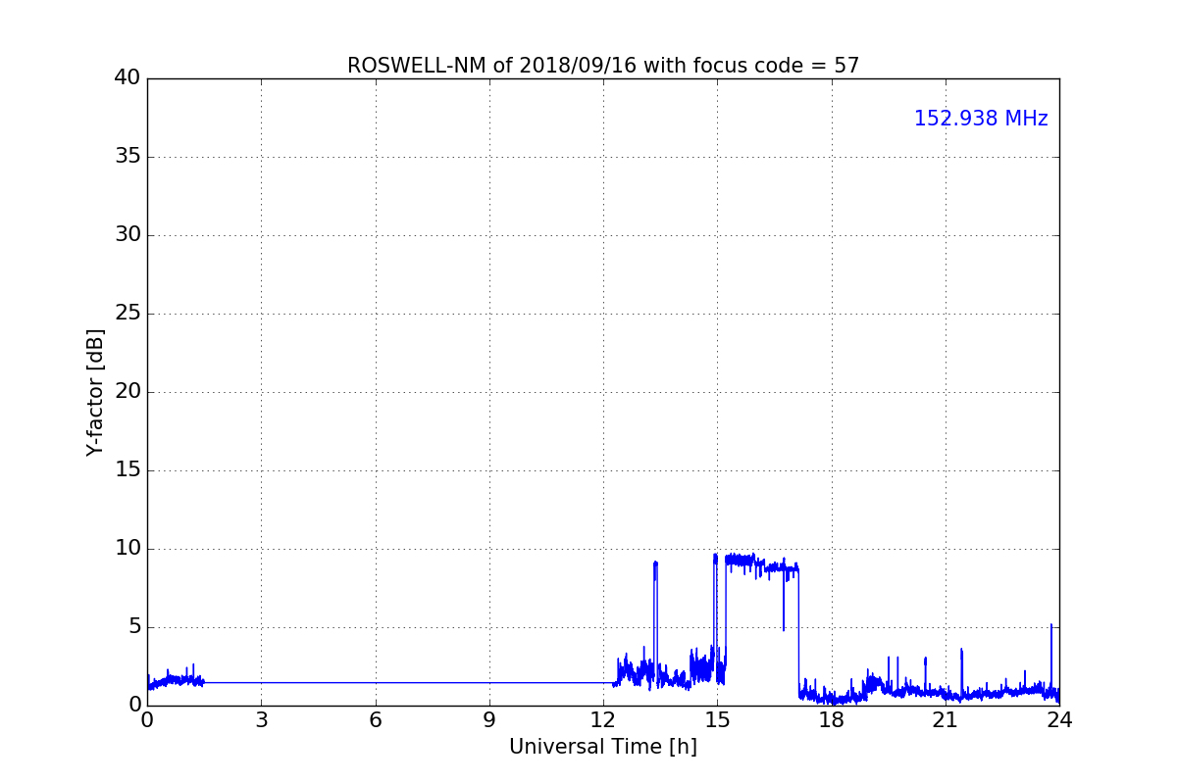Click the flat signal line at 6 hours
The width and height of the screenshot is (1177, 784).
(x=376, y=682)
